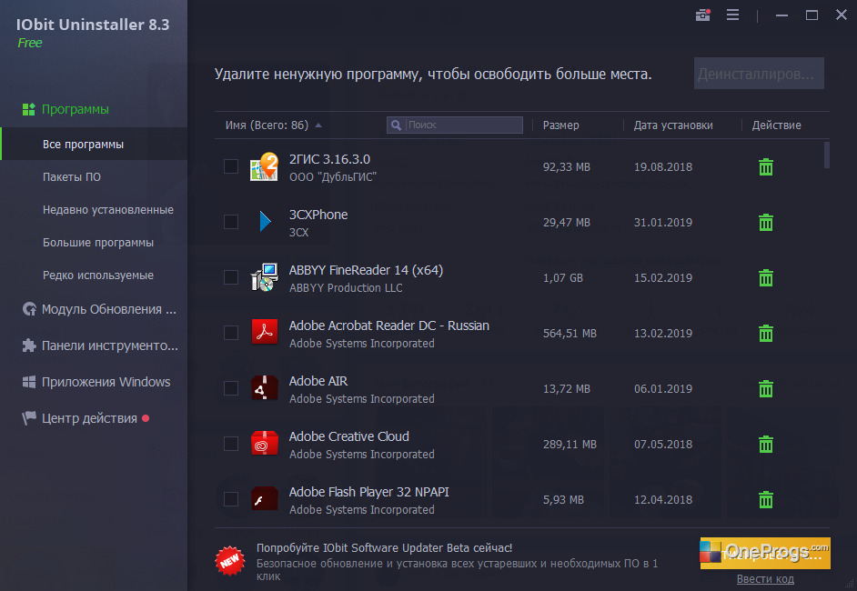The width and height of the screenshot is (857, 591).
Task: Click trash icon in Adobe Creative Cloud row
Action: [x=766, y=444]
